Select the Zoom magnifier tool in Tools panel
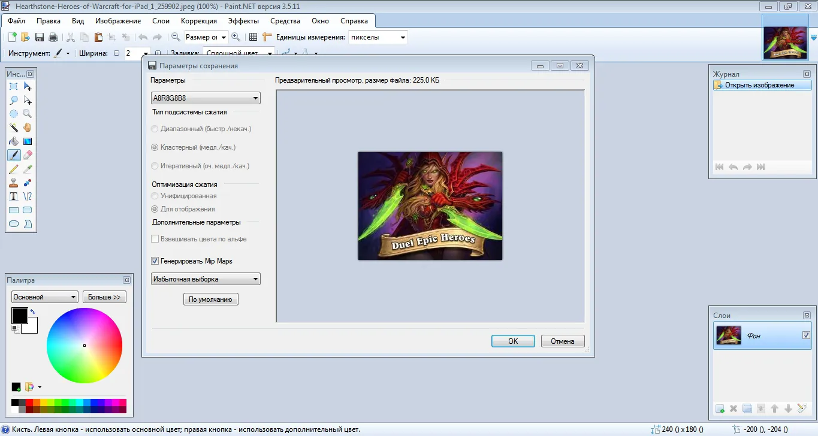This screenshot has width=818, height=436. tap(28, 114)
